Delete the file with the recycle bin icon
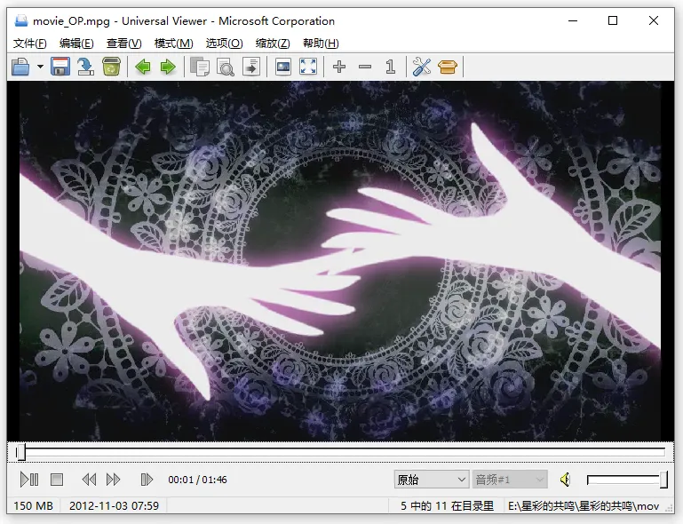This screenshot has height=524, width=683. [x=112, y=67]
